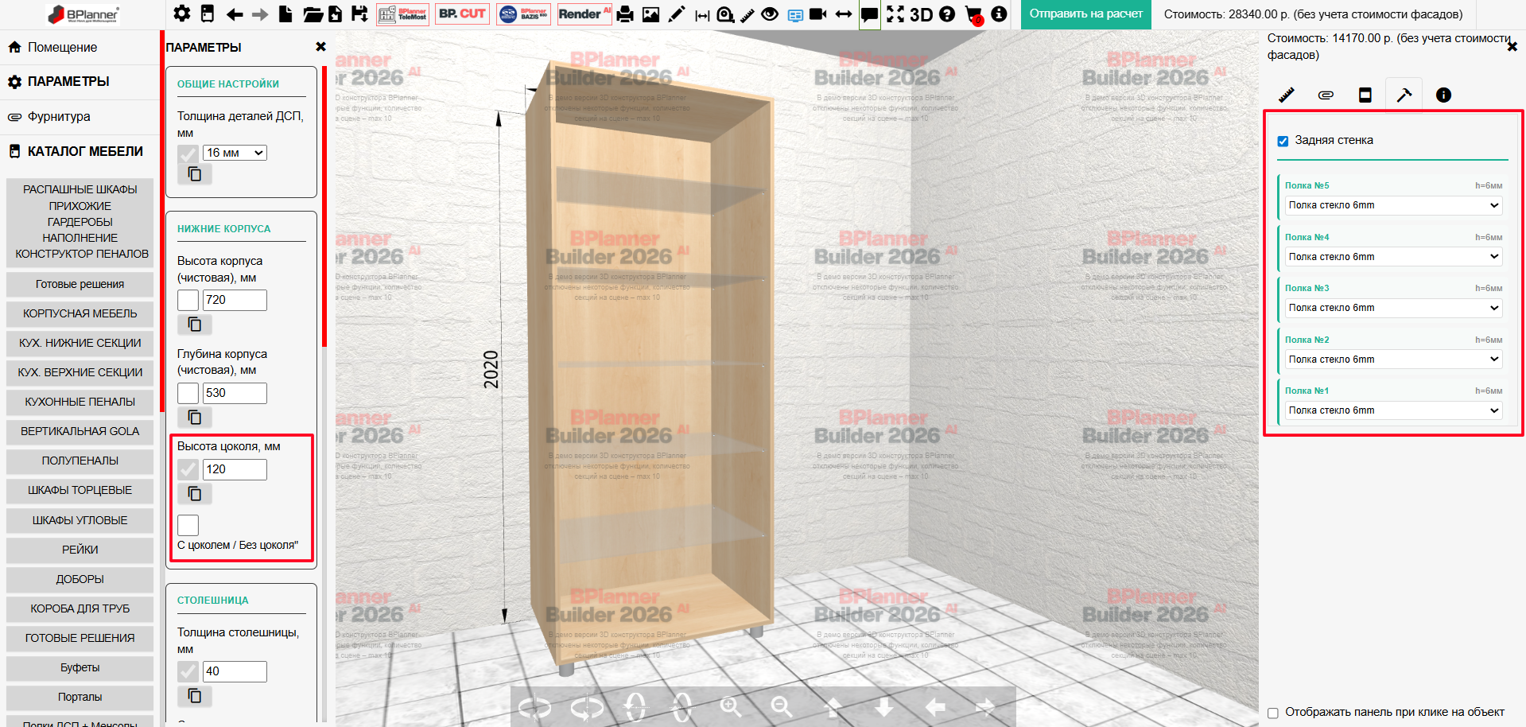The image size is (1526, 727).
Task: Open help with the question mark icon
Action: click(x=946, y=14)
